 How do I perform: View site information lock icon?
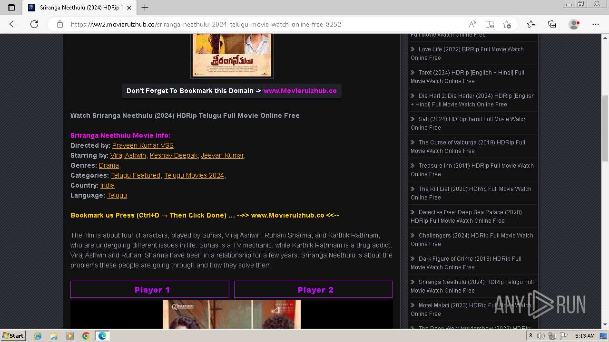(x=60, y=24)
